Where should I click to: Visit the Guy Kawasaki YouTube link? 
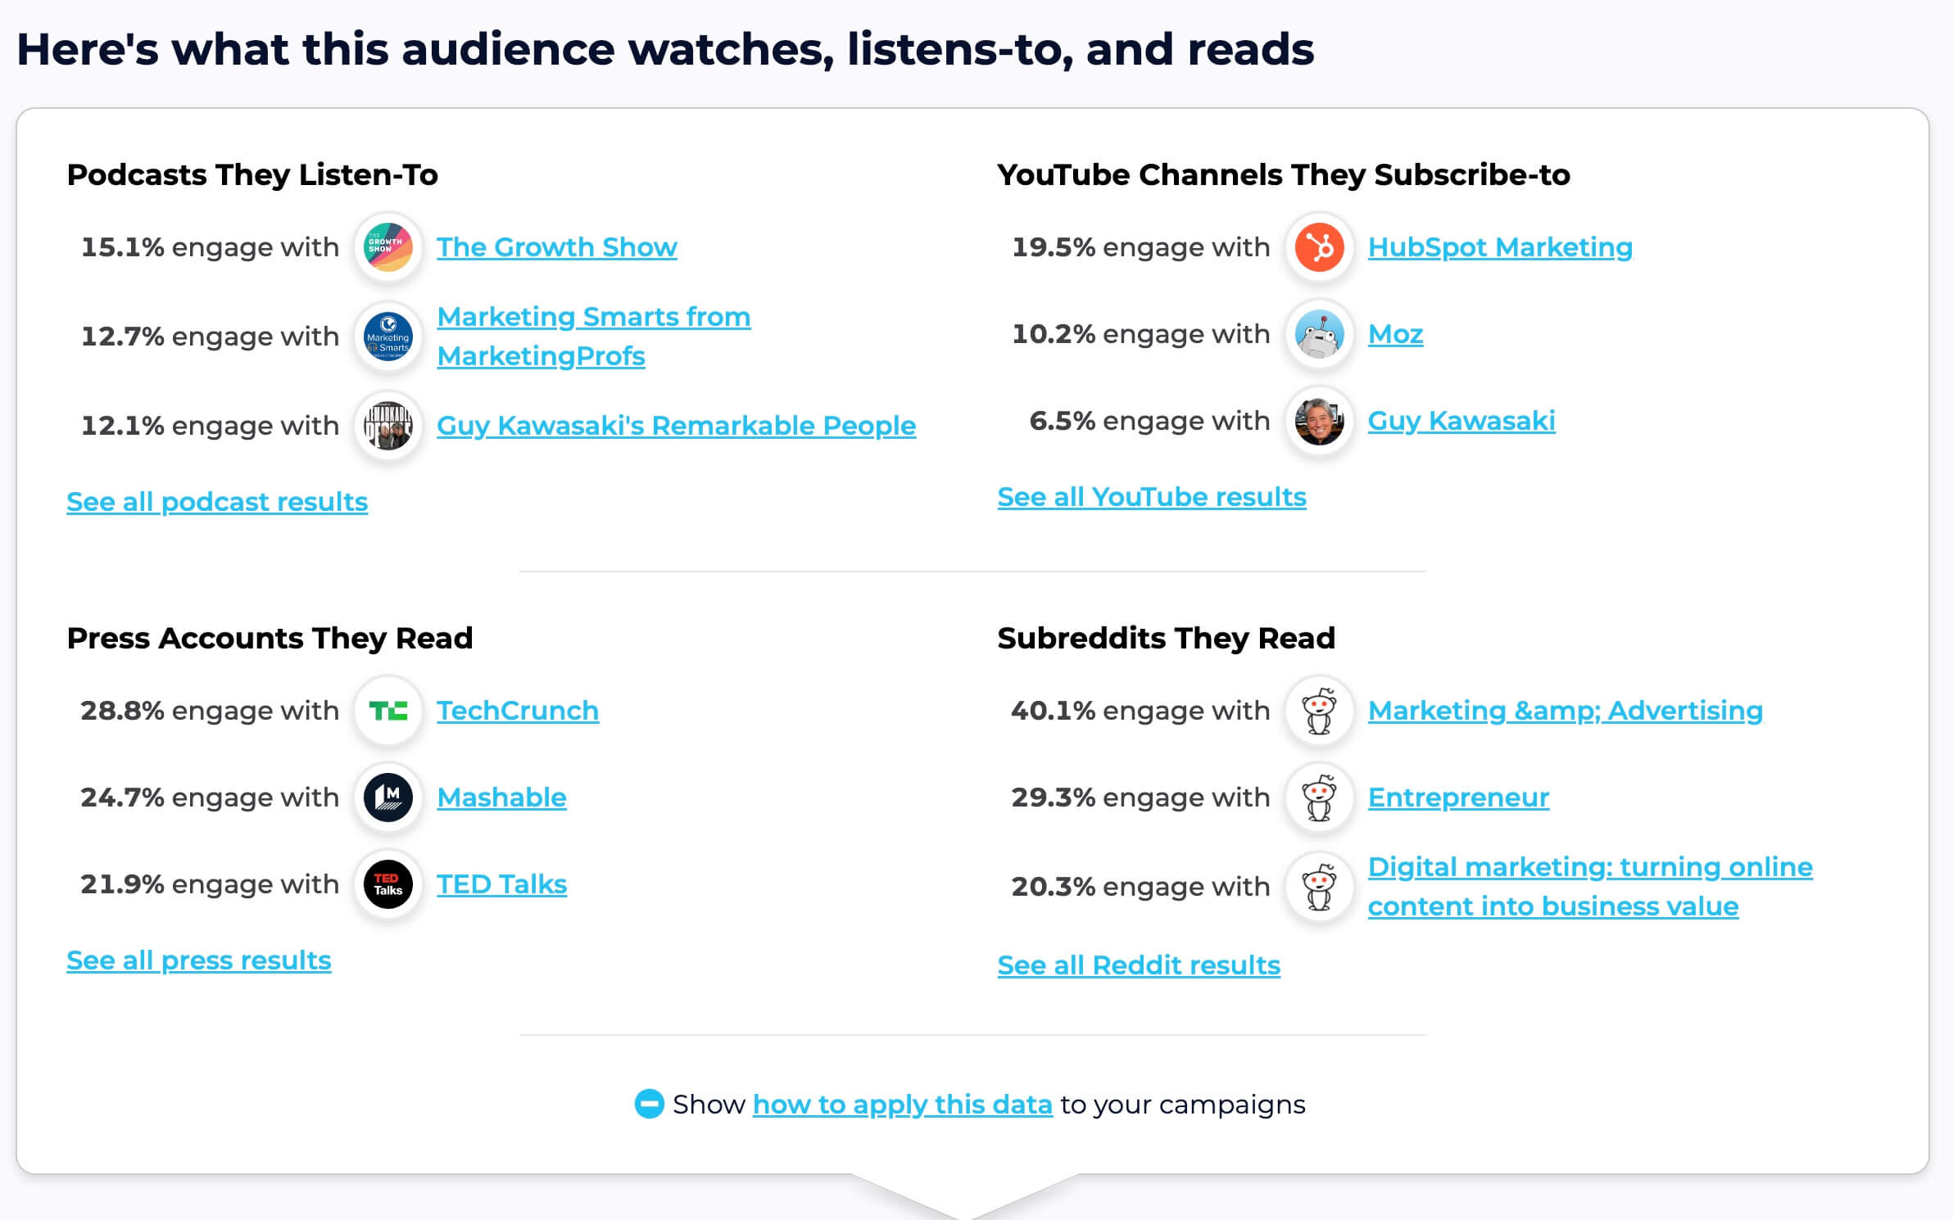[x=1461, y=421]
